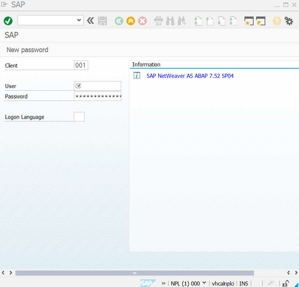Click the right scroll arrow next to left arrow
Viewport: 299px width, 287px height.
(x=11, y=273)
